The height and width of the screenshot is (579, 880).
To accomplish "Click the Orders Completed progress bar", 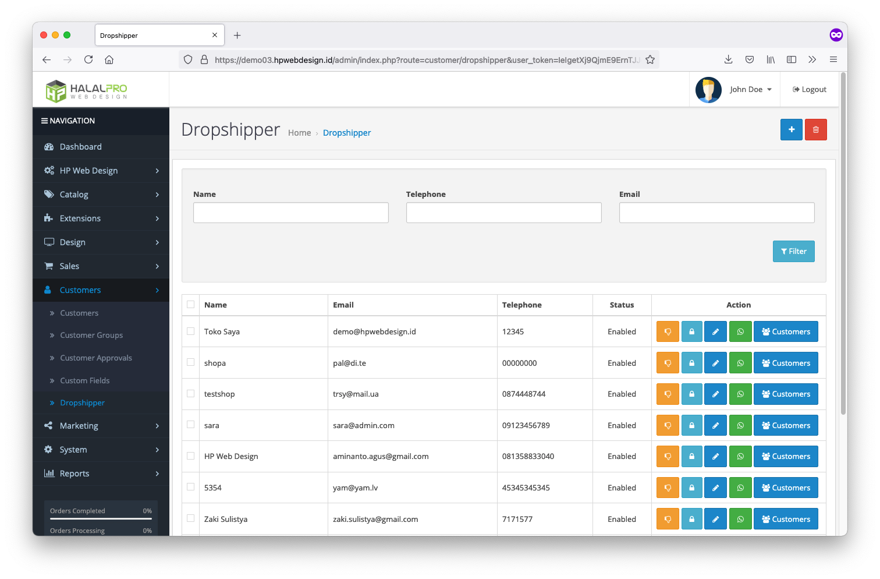I will (101, 518).
